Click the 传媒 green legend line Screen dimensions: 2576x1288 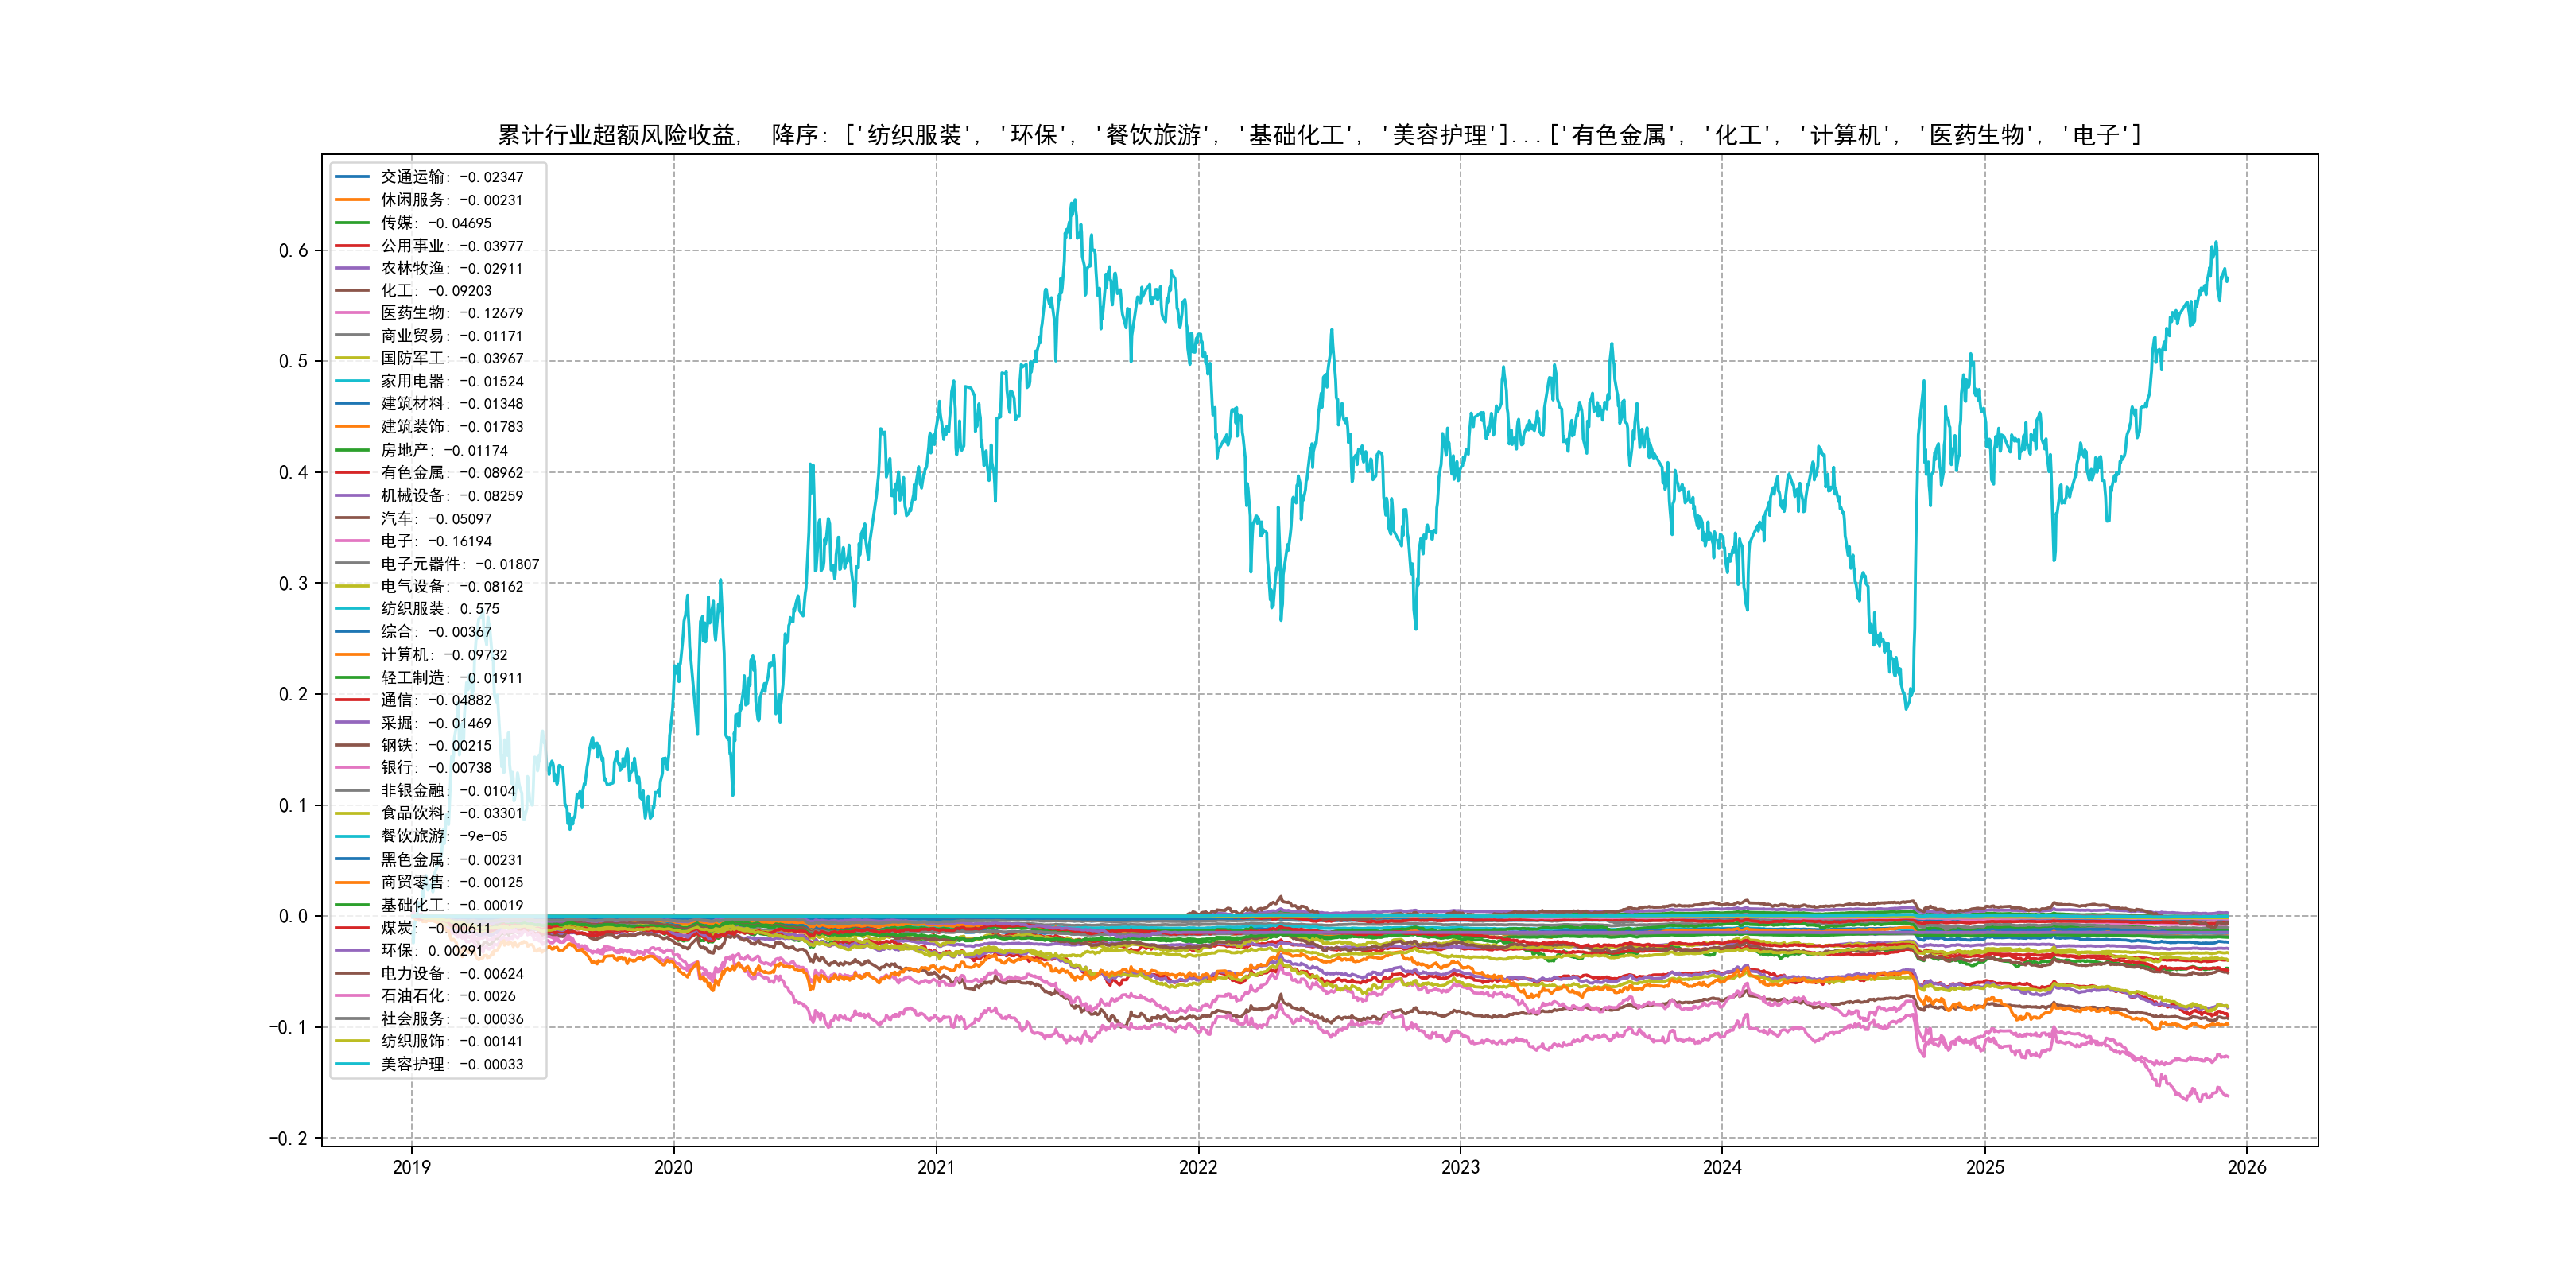click(352, 223)
